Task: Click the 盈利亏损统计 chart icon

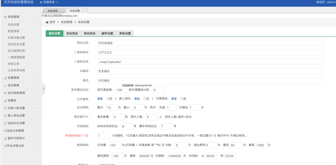Action: click(x=5, y=138)
